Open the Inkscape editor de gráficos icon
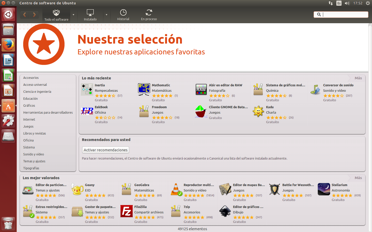 225,211
